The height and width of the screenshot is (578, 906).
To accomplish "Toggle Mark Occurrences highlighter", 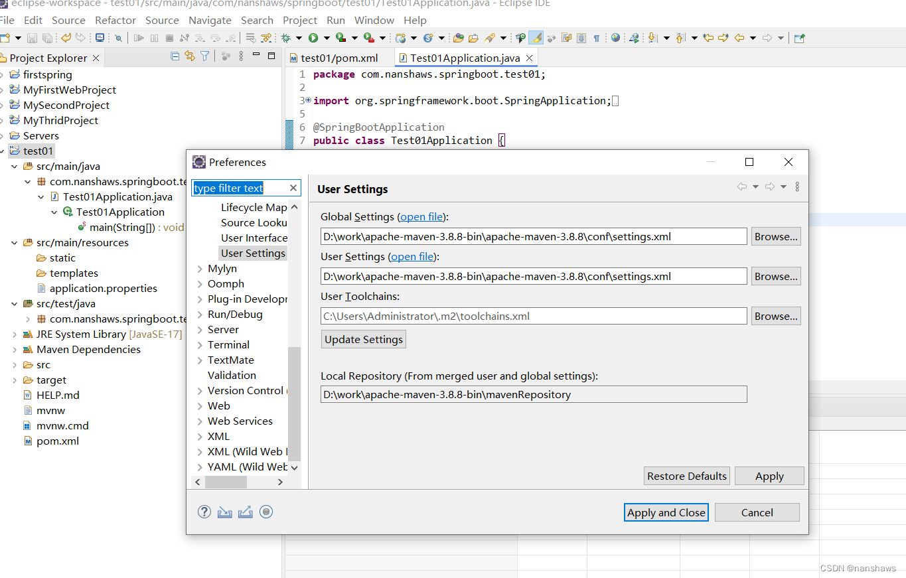I will pos(537,38).
